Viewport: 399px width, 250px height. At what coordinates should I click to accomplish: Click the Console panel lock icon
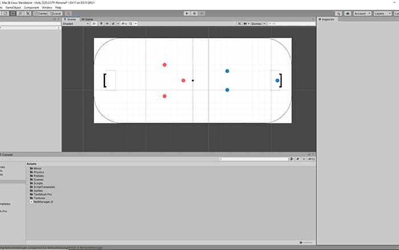coord(309,155)
